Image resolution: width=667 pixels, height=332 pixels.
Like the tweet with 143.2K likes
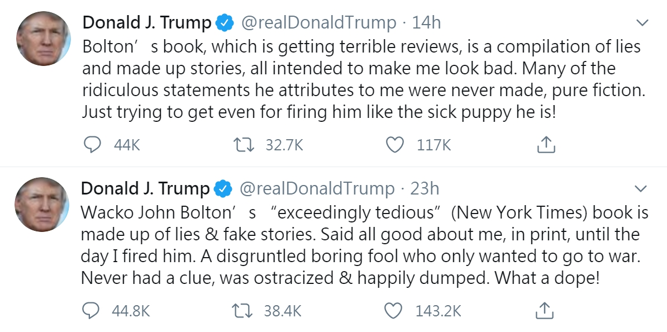click(393, 311)
